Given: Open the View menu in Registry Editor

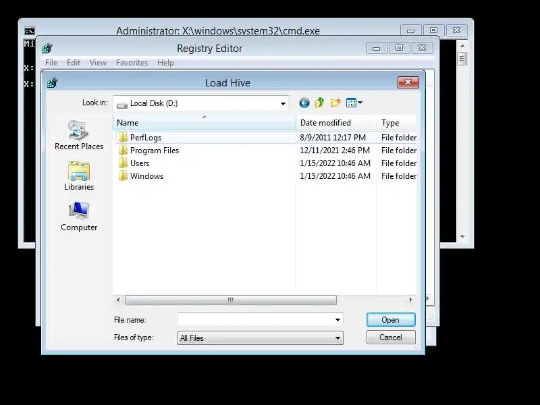Looking at the screenshot, I should (98, 63).
